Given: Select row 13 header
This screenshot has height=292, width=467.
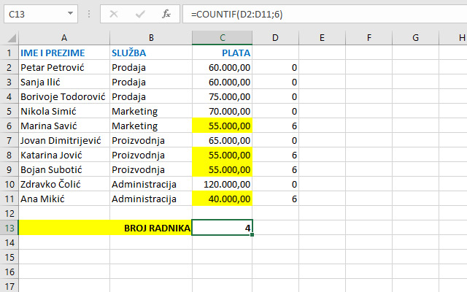Looking at the screenshot, I should pyautogui.click(x=9, y=228).
